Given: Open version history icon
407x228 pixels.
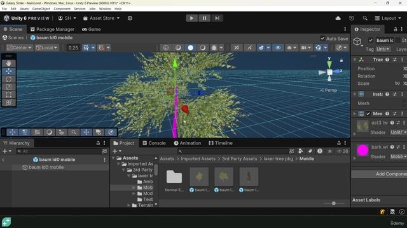Looking at the screenshot, I should coord(352,18).
